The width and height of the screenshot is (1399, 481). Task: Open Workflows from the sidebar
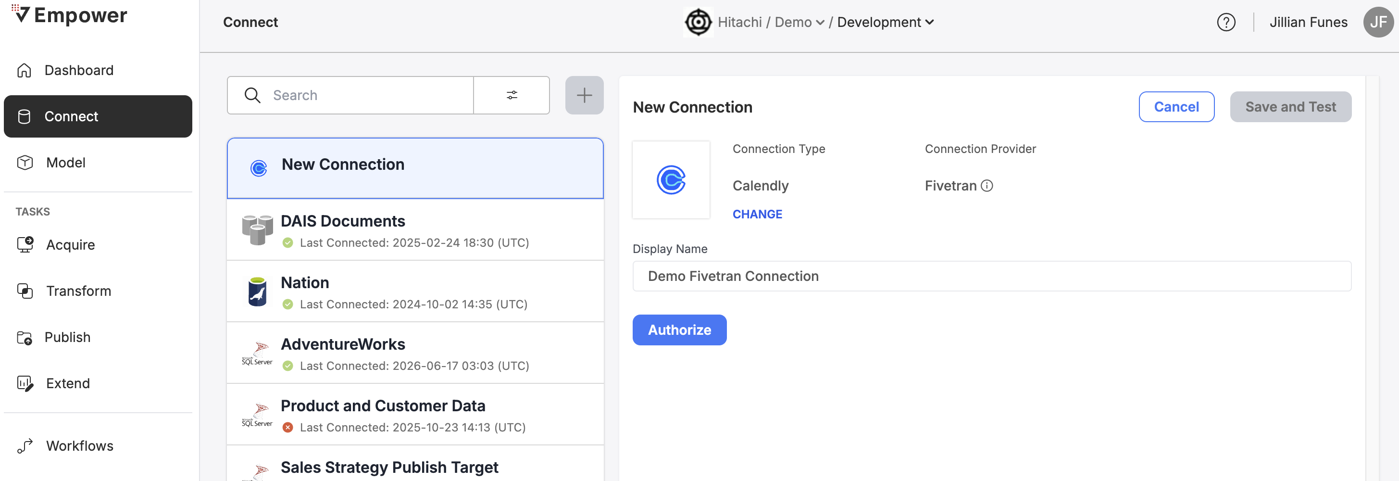98,446
